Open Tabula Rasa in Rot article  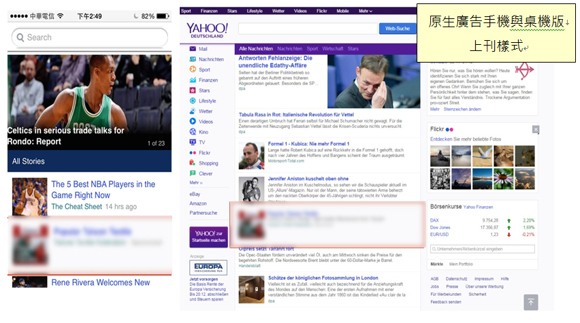296,115
